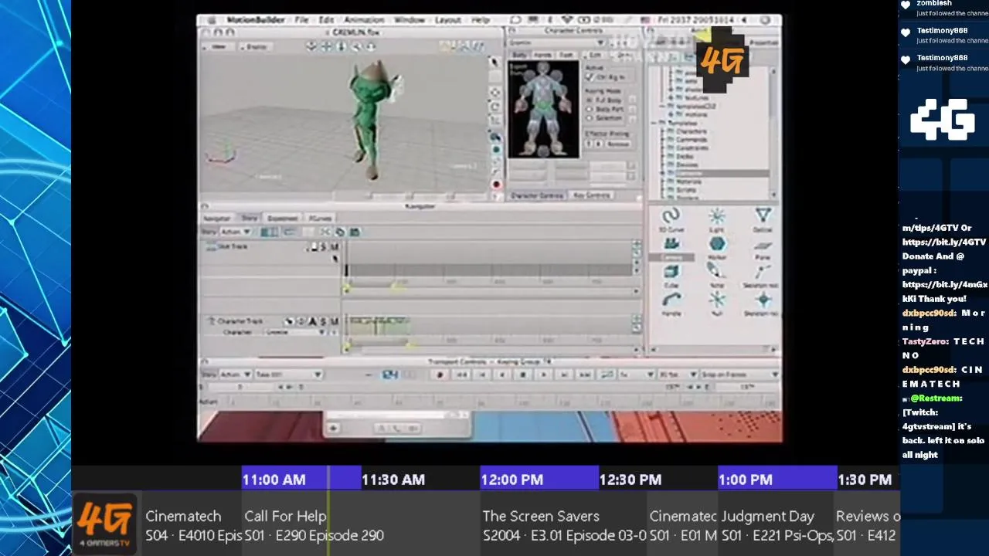Toggle Mute (M) on the Shot Track
The image size is (989, 556).
point(334,246)
